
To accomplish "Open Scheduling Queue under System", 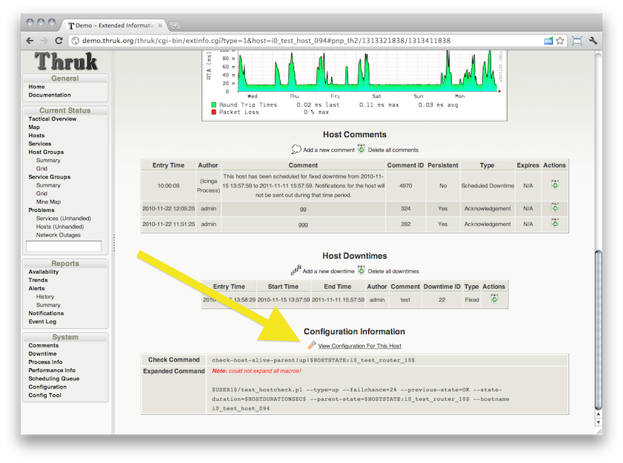I will (x=53, y=379).
